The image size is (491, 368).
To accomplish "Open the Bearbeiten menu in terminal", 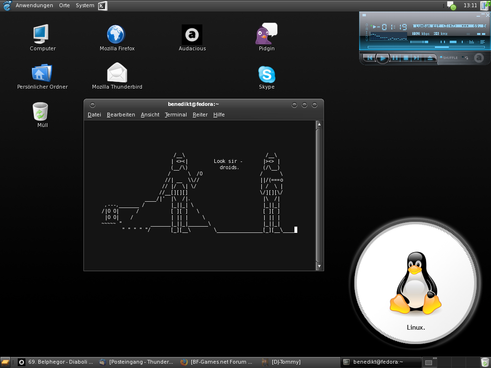I will click(121, 115).
